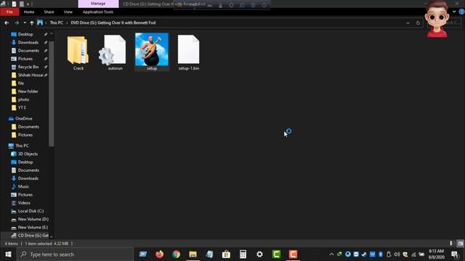
Task: Open Steam tray icon
Action: click(x=364, y=254)
